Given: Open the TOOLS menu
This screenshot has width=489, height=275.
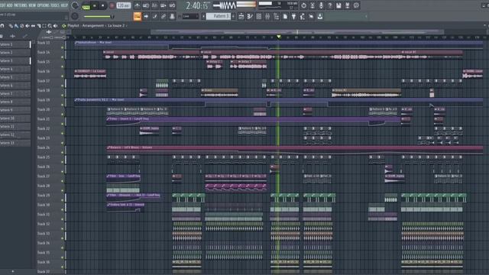Looking at the screenshot, I should pyautogui.click(x=55, y=5).
